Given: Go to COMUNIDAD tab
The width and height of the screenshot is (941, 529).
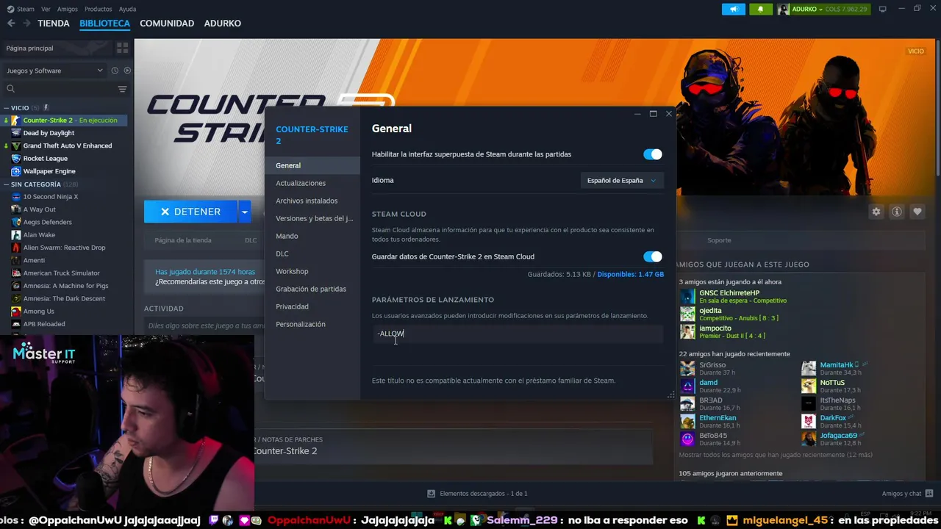Looking at the screenshot, I should tap(167, 24).
